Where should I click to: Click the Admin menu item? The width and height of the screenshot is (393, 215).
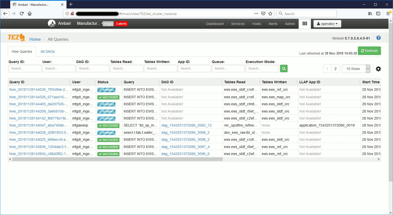coord(290,24)
